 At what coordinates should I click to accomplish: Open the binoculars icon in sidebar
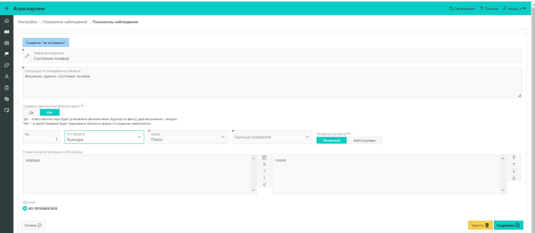(7, 43)
